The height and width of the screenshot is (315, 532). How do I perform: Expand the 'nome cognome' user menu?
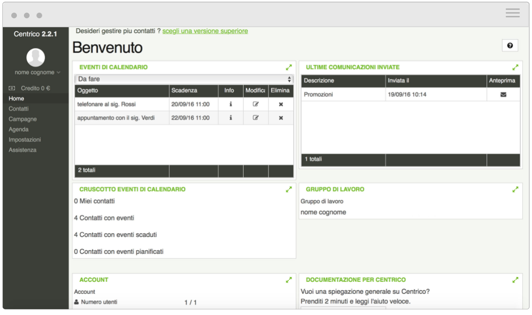[35, 73]
